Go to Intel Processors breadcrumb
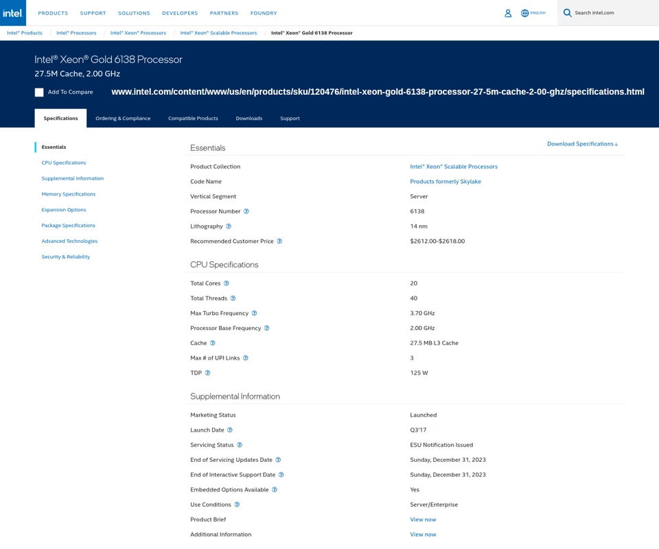The height and width of the screenshot is (549, 659). [76, 33]
